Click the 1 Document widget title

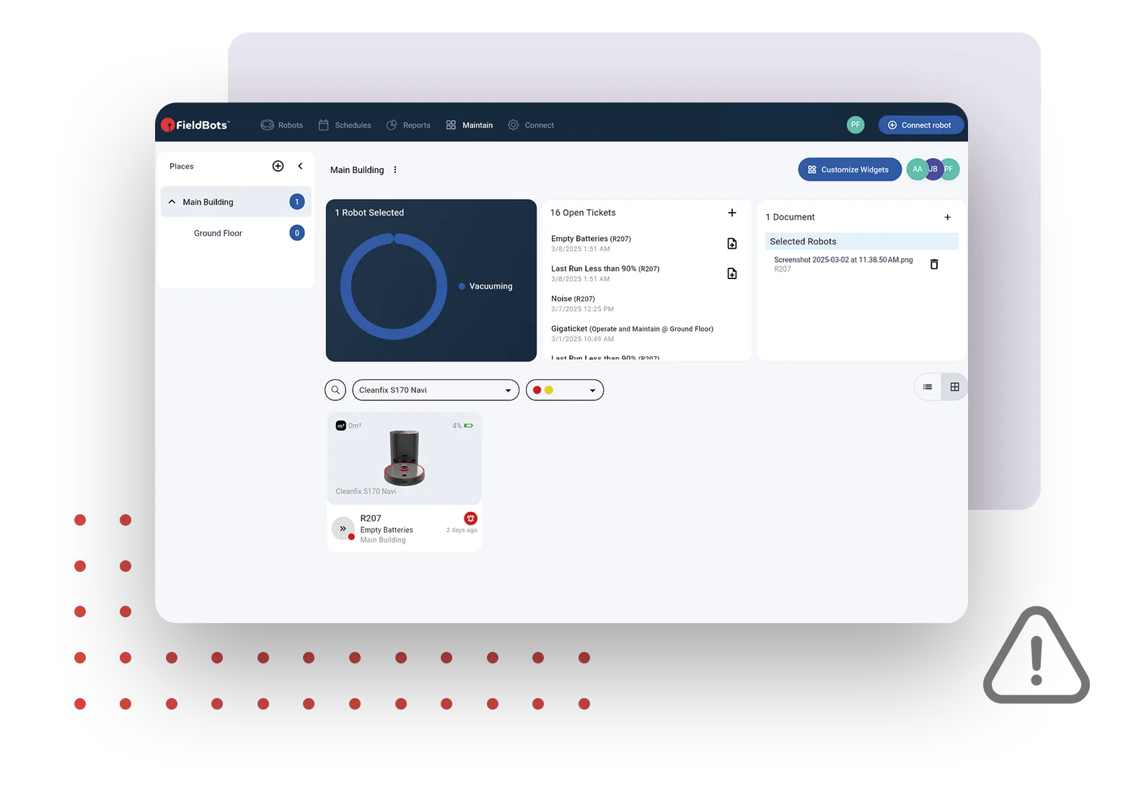tap(790, 217)
